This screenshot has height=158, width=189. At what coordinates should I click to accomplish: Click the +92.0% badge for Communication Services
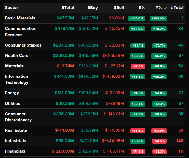point(138,29)
